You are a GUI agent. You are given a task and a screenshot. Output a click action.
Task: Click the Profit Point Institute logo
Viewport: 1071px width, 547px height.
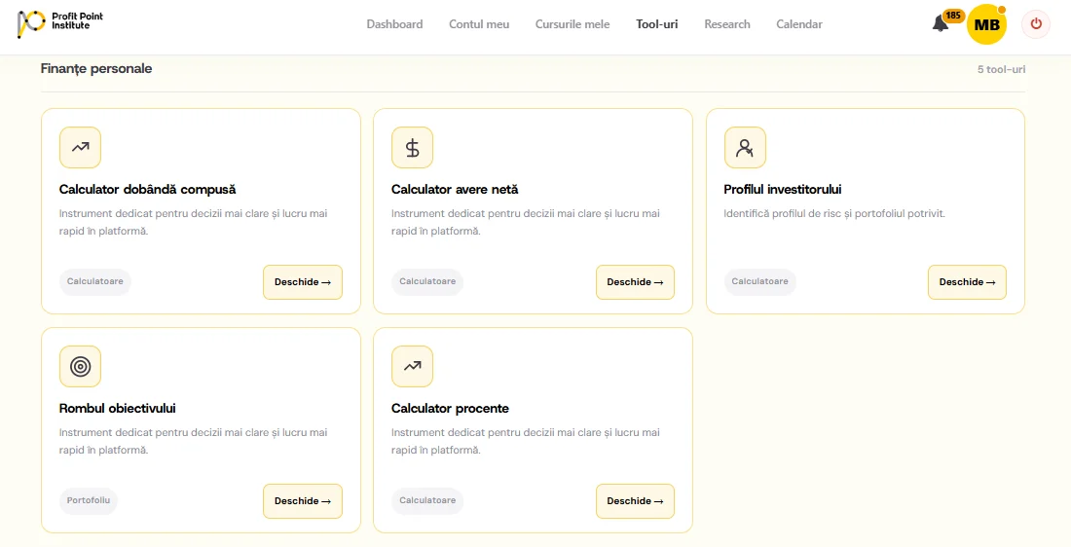60,24
